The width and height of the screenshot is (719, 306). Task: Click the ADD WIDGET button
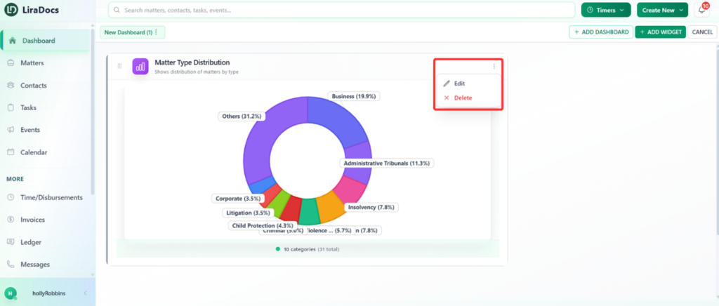660,32
